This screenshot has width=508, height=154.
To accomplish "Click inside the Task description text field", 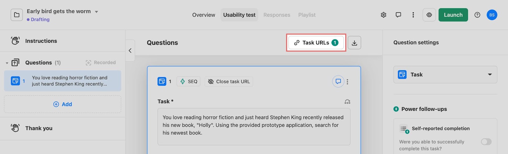I will point(254,127).
